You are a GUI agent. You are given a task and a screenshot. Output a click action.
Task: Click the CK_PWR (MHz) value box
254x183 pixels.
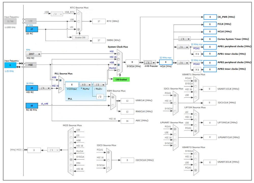[210, 17]
